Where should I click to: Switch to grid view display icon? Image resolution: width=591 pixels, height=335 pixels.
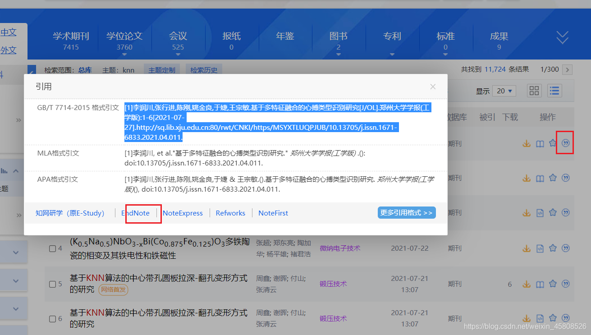coord(535,91)
